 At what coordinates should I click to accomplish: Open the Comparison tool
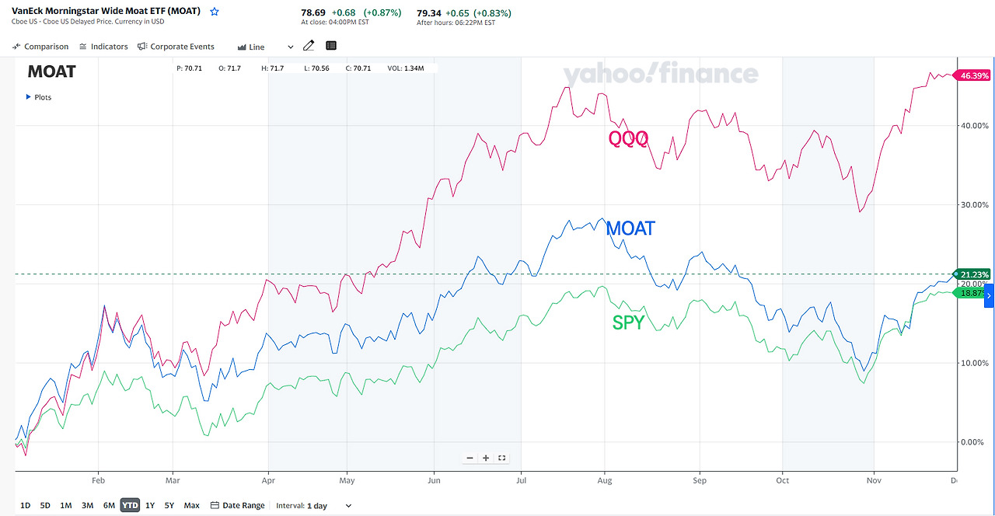(x=40, y=46)
